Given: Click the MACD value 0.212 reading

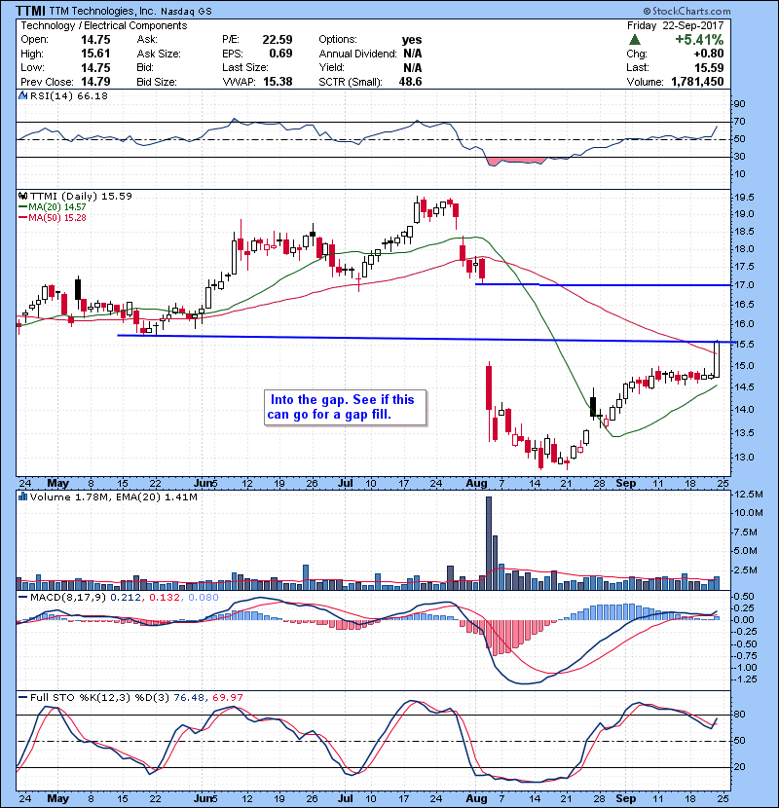Looking at the screenshot, I should coord(127,598).
